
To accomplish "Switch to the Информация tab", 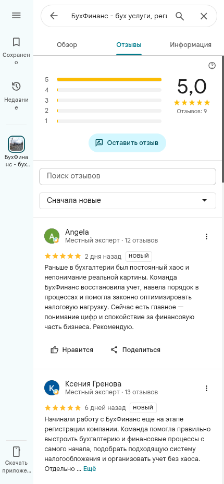I will click(191, 45).
